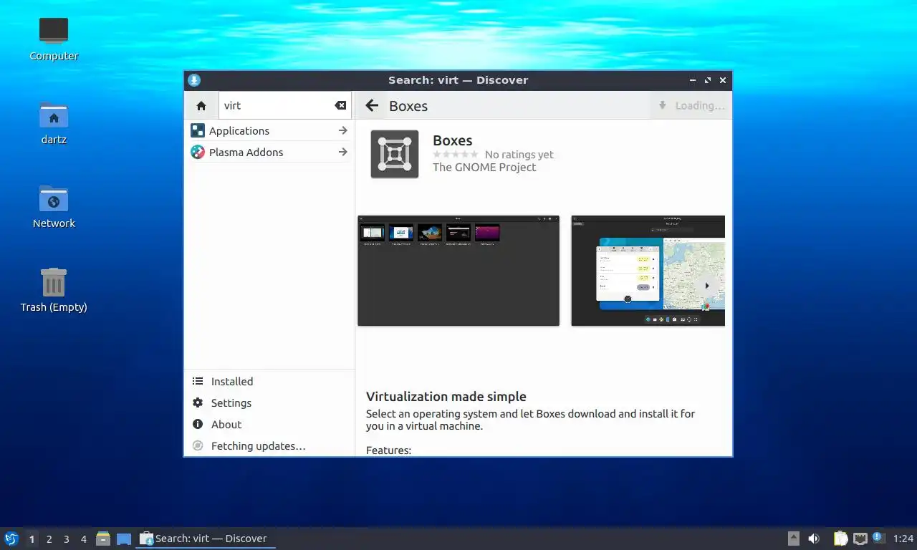Open the Trash (Empty) desktop icon
The width and height of the screenshot is (917, 550).
point(54,290)
